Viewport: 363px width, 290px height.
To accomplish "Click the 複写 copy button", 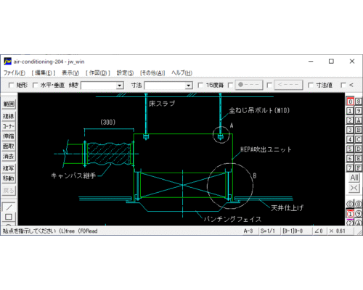I will [x=9, y=168].
